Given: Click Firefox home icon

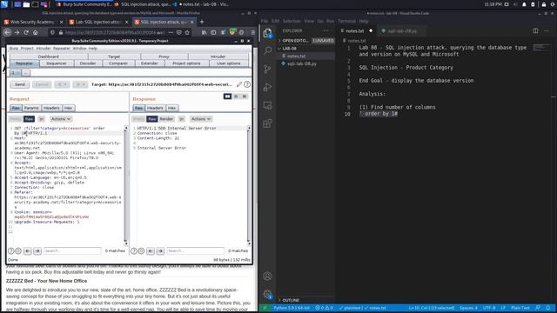Looking at the screenshot, I should [x=35, y=32].
